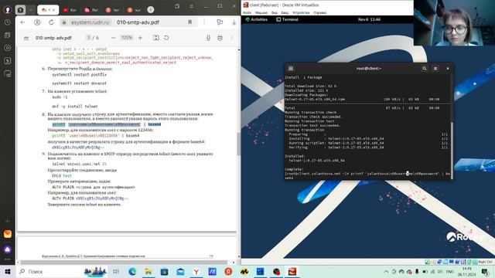The width and height of the screenshot is (495, 278).
Task: Open the Yandex ID icon in the toolbar
Action: 37,22
